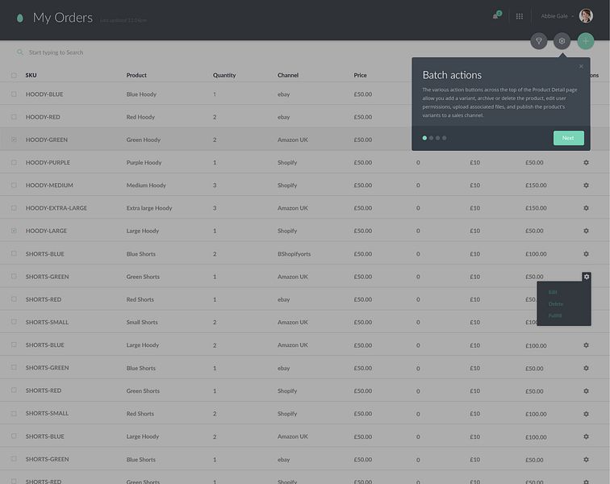Tick the HOODY-RED row checkbox

point(14,117)
